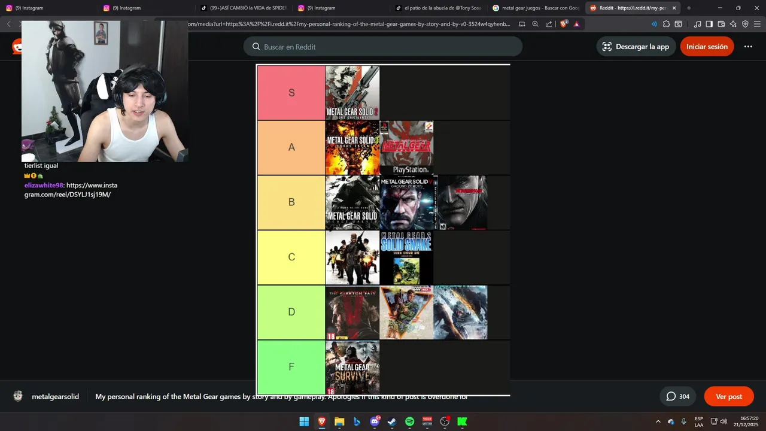Open Brave Rewards triangle icon

coord(576,24)
